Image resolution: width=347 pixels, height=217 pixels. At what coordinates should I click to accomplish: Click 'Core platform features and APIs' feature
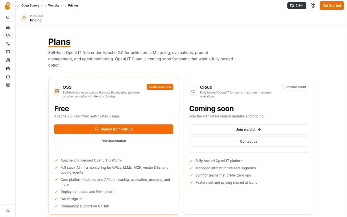(x=115, y=182)
